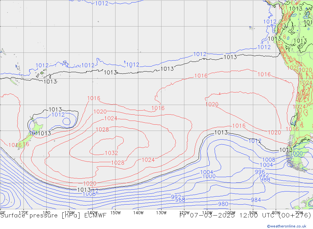Click the 170E longitude label

pyautogui.click(x=23, y=213)
